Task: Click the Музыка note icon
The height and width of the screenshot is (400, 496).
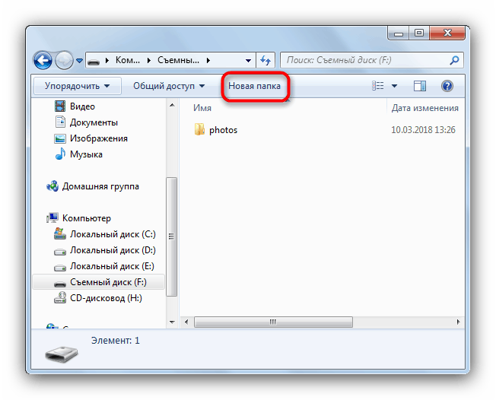Action: [x=60, y=154]
